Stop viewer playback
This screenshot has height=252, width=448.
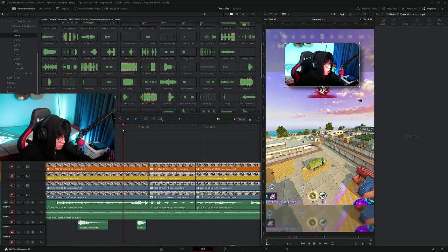click(314, 244)
